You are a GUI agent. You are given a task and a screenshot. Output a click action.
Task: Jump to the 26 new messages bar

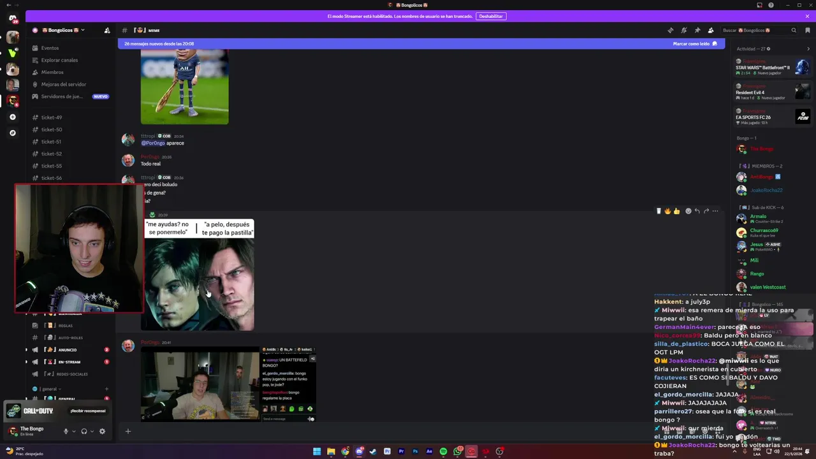pos(421,44)
